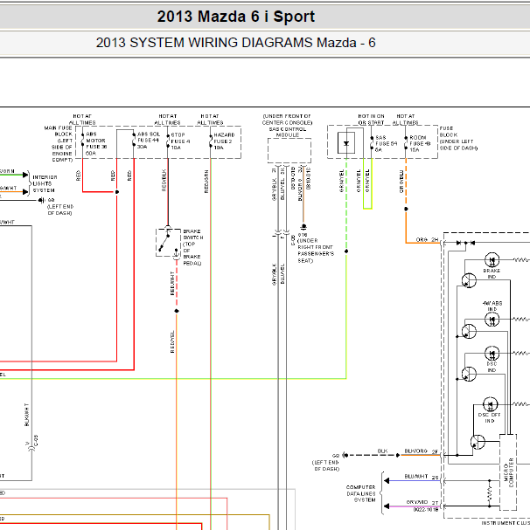Viewport: 530px width, 530px height.
Task: Click the 4W ABS IND lamp symbol
Action: (x=492, y=319)
